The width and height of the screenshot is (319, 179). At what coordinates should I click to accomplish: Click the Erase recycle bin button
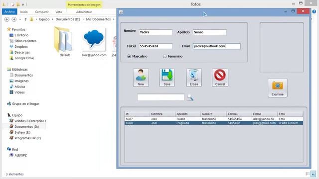pos(194,78)
